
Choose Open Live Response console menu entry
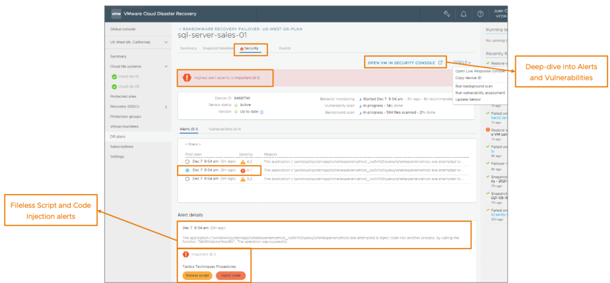(x=480, y=71)
